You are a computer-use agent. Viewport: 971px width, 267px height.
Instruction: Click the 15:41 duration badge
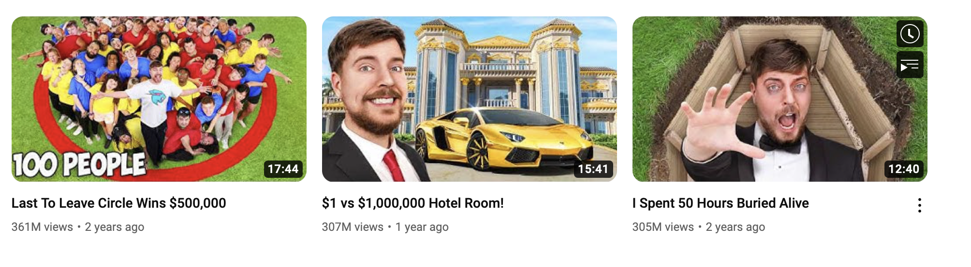593,169
